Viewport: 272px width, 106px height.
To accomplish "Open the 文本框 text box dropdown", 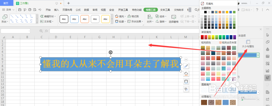I will coord(47,22).
